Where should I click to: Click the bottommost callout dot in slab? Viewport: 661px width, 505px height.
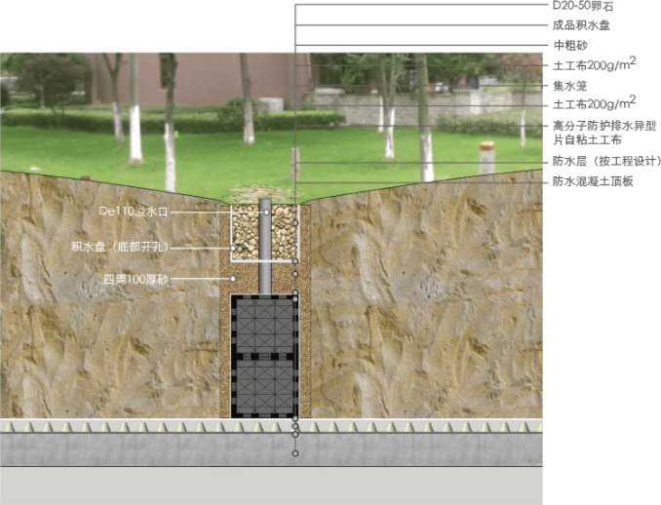coord(295,453)
